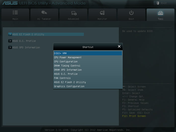Click the Exit button text
This screenshot has width=176, height=132.
point(164,3)
